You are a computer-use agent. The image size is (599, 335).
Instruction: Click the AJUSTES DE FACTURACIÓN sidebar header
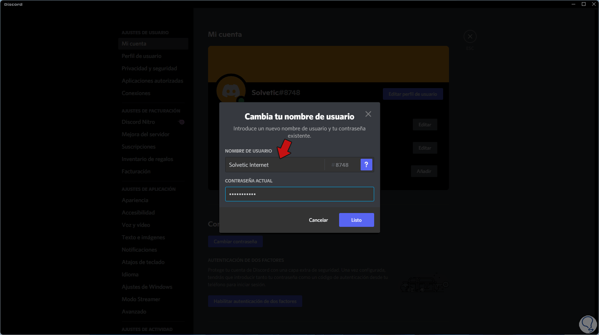click(x=151, y=111)
